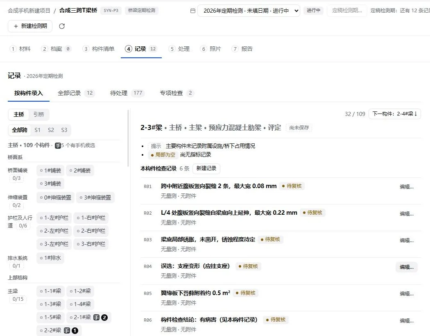Jump to next component 2-4#梁
Viewport: 430px width, 336px height.
[395, 114]
